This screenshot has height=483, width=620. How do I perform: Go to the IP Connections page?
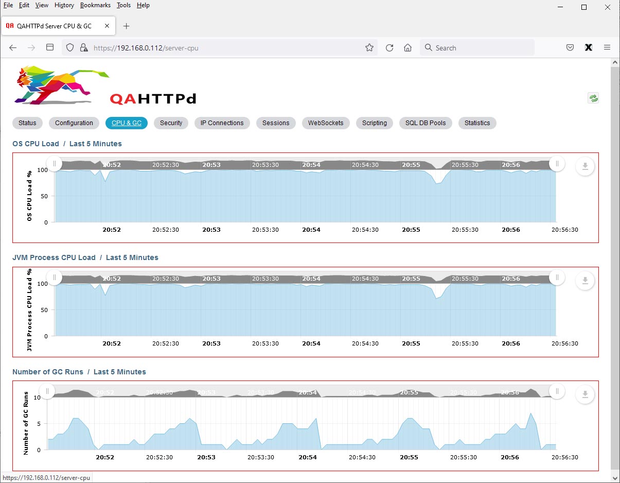[x=222, y=123]
